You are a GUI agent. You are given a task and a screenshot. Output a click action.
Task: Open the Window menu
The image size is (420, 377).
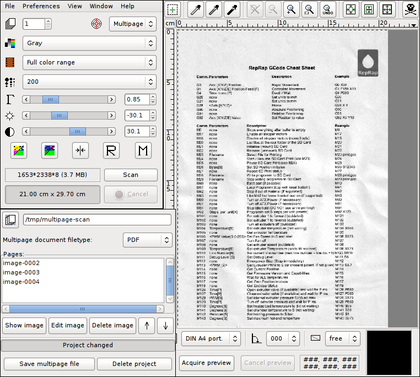coord(101,6)
